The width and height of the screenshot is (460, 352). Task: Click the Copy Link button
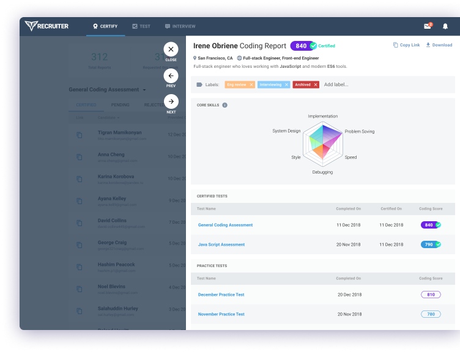click(406, 45)
